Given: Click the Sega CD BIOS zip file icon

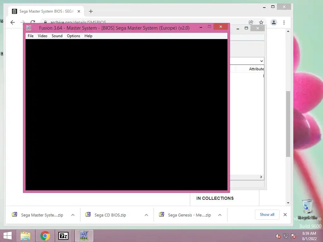Looking at the screenshot, I should pos(88,214).
